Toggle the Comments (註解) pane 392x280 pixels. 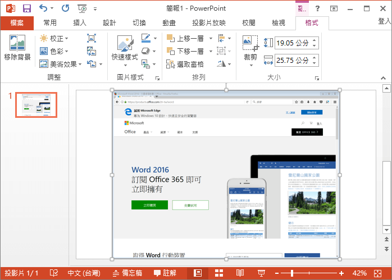pyautogui.click(x=165, y=273)
